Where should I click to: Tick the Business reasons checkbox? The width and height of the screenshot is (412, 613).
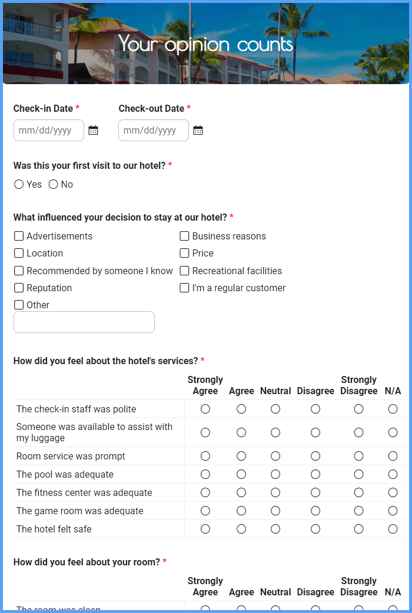[184, 236]
